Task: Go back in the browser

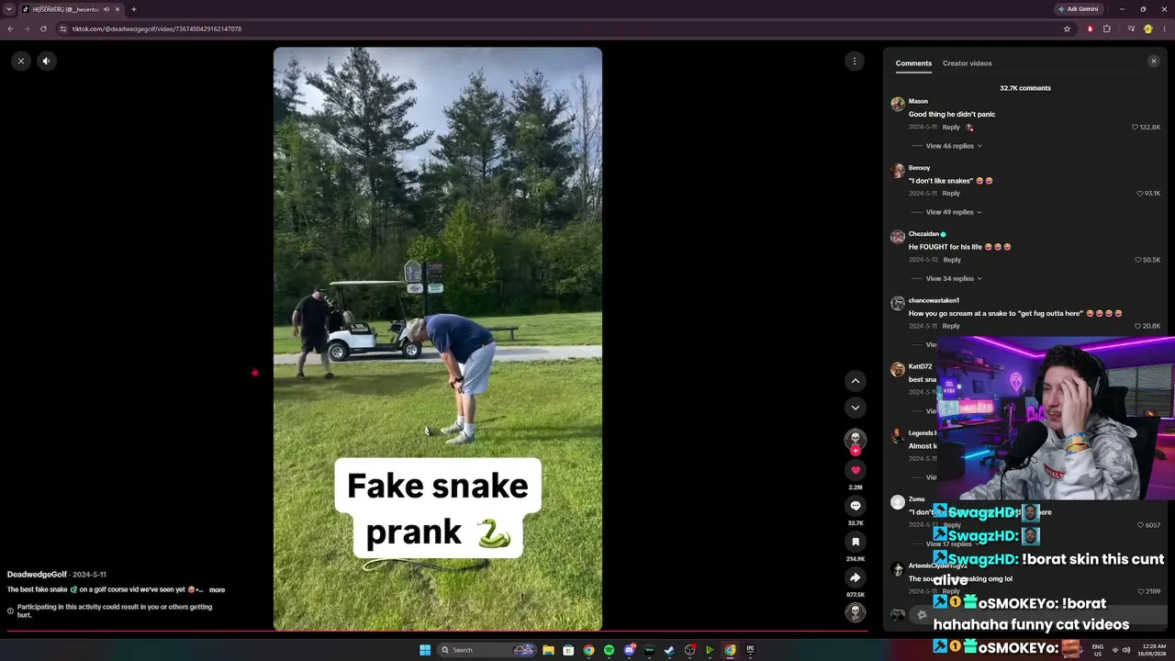Action: click(x=10, y=28)
